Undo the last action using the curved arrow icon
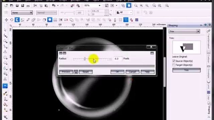Viewport: 214px width, 120px height. 53,6
